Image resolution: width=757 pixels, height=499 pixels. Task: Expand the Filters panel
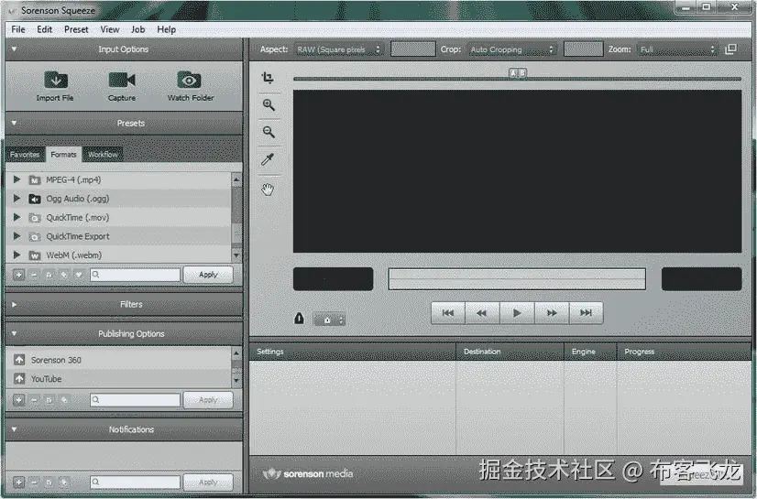click(x=14, y=305)
